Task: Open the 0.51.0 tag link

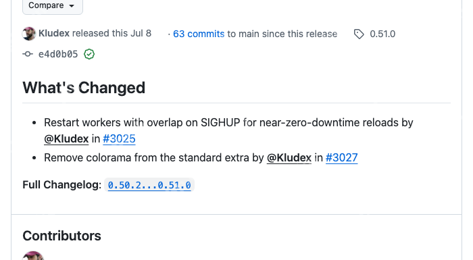Action: 382,34
